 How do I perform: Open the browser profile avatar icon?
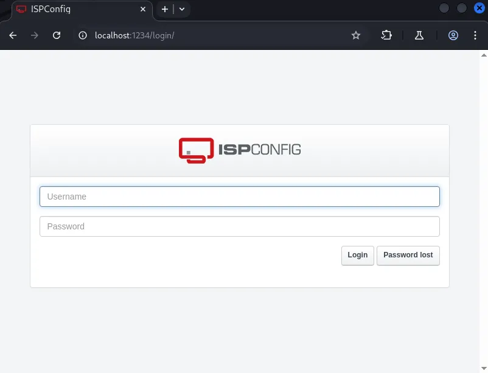coord(453,35)
